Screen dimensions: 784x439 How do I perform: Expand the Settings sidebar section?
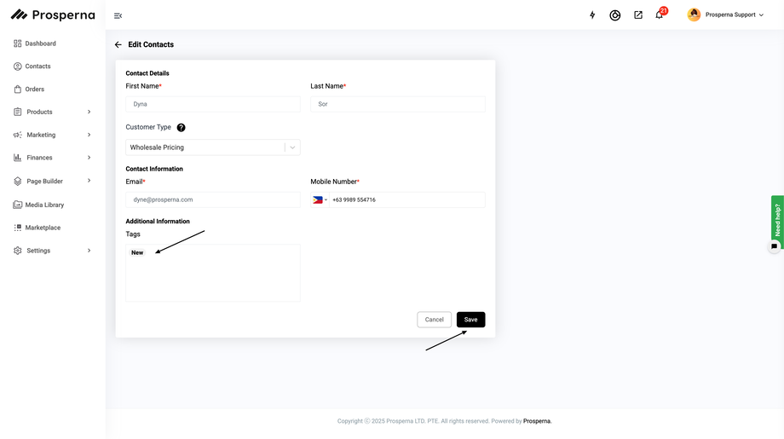53,251
